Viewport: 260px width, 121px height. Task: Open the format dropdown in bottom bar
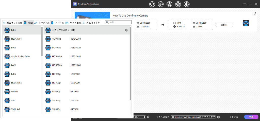click(x=140, y=117)
